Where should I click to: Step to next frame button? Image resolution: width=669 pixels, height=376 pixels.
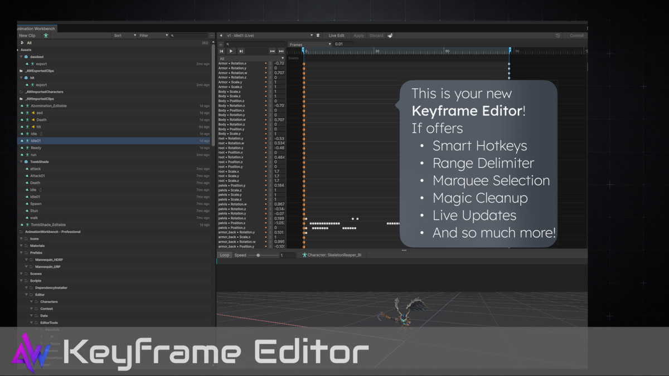pyautogui.click(x=241, y=51)
